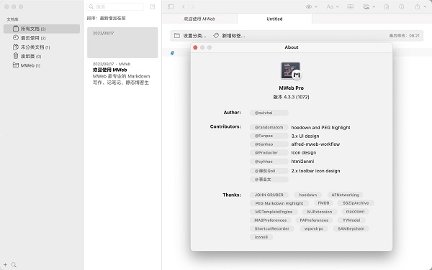Click the magnifier icon at sidebar bottom
432x270 pixels.
coord(14,265)
